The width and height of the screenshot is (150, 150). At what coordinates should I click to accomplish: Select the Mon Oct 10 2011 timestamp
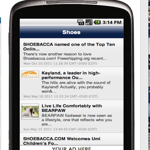pyautogui.click(x=60, y=64)
